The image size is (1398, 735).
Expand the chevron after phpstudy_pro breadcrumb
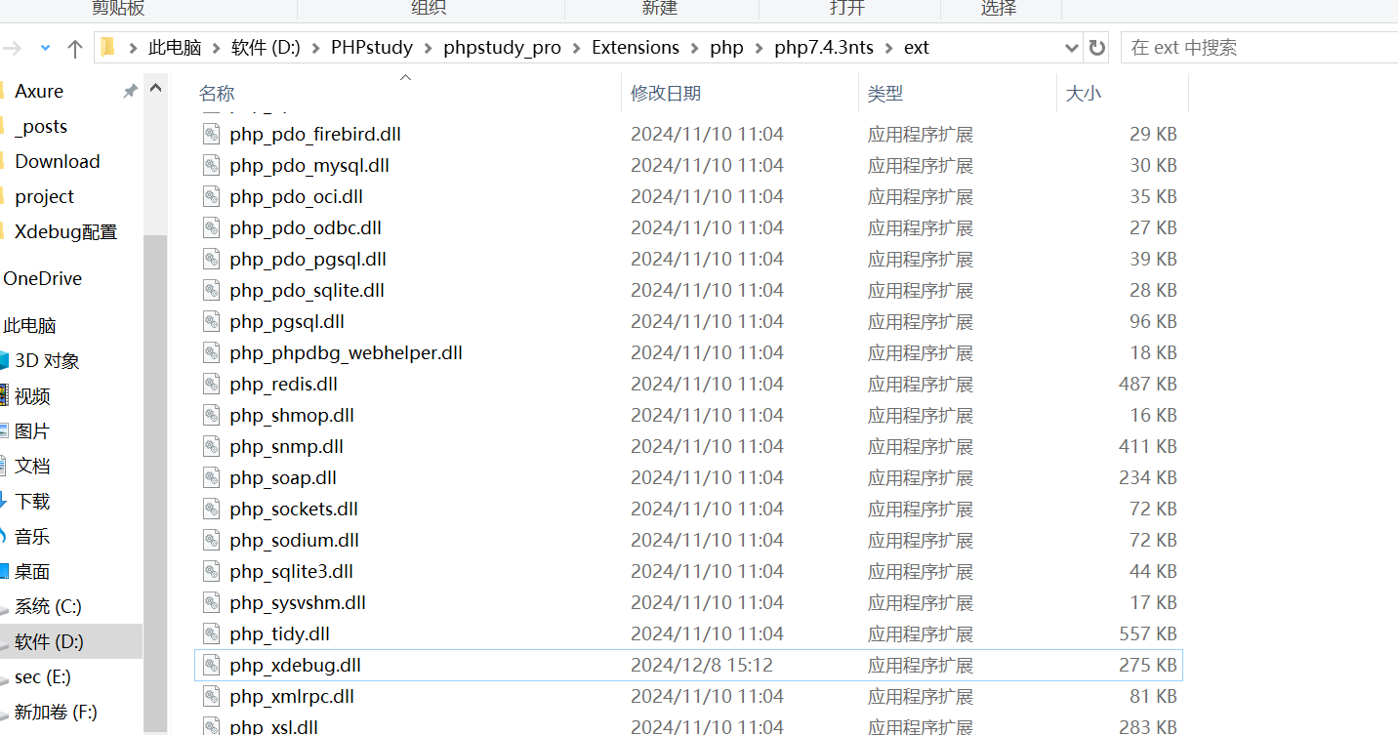[x=577, y=48]
